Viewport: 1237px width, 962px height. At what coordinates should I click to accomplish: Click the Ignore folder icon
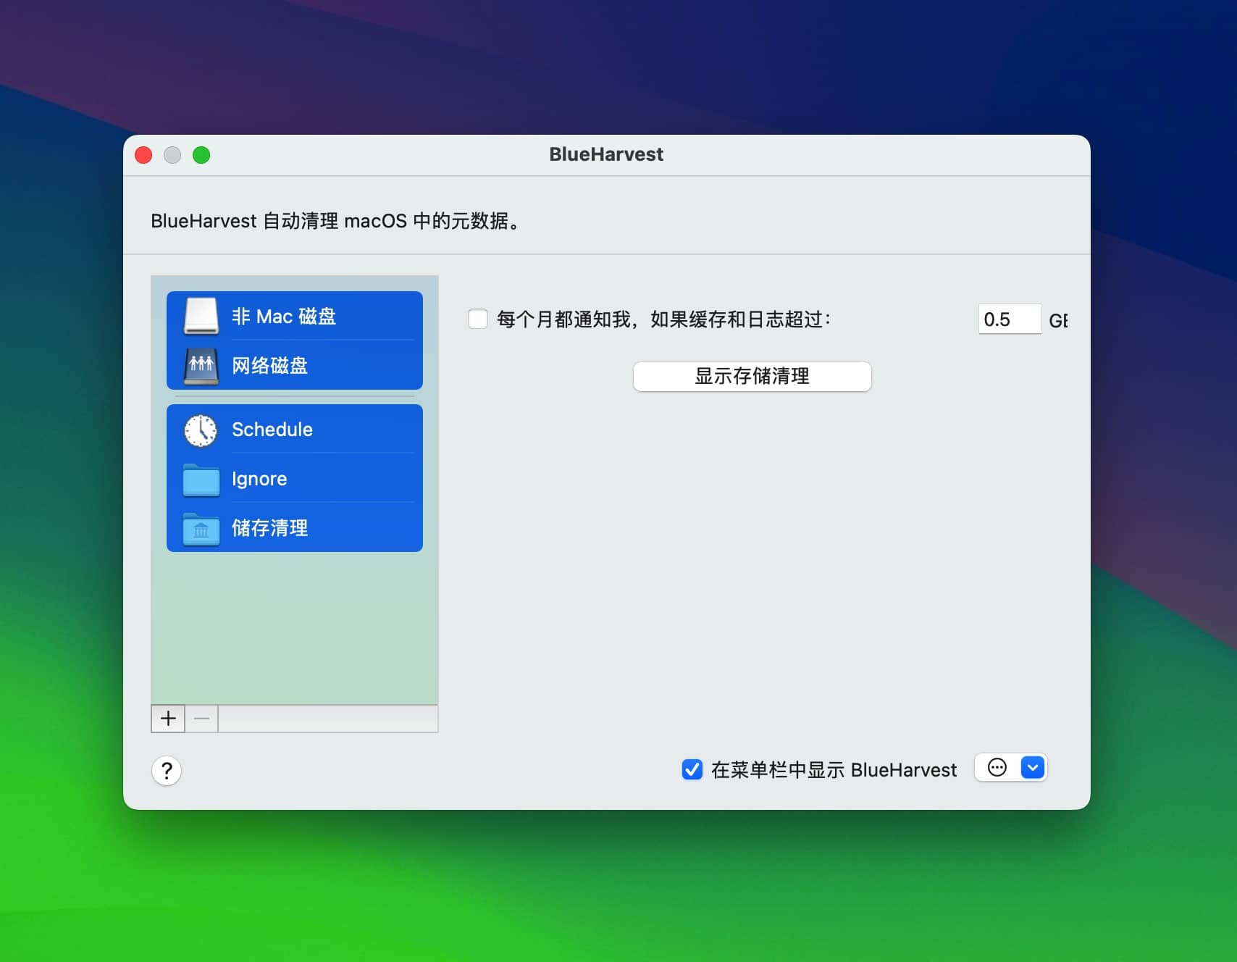(x=201, y=480)
